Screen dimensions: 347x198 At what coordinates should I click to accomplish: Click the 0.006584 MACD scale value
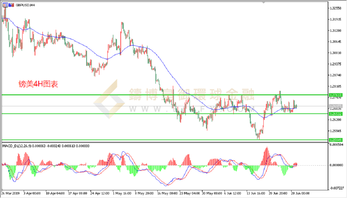coord(336,145)
